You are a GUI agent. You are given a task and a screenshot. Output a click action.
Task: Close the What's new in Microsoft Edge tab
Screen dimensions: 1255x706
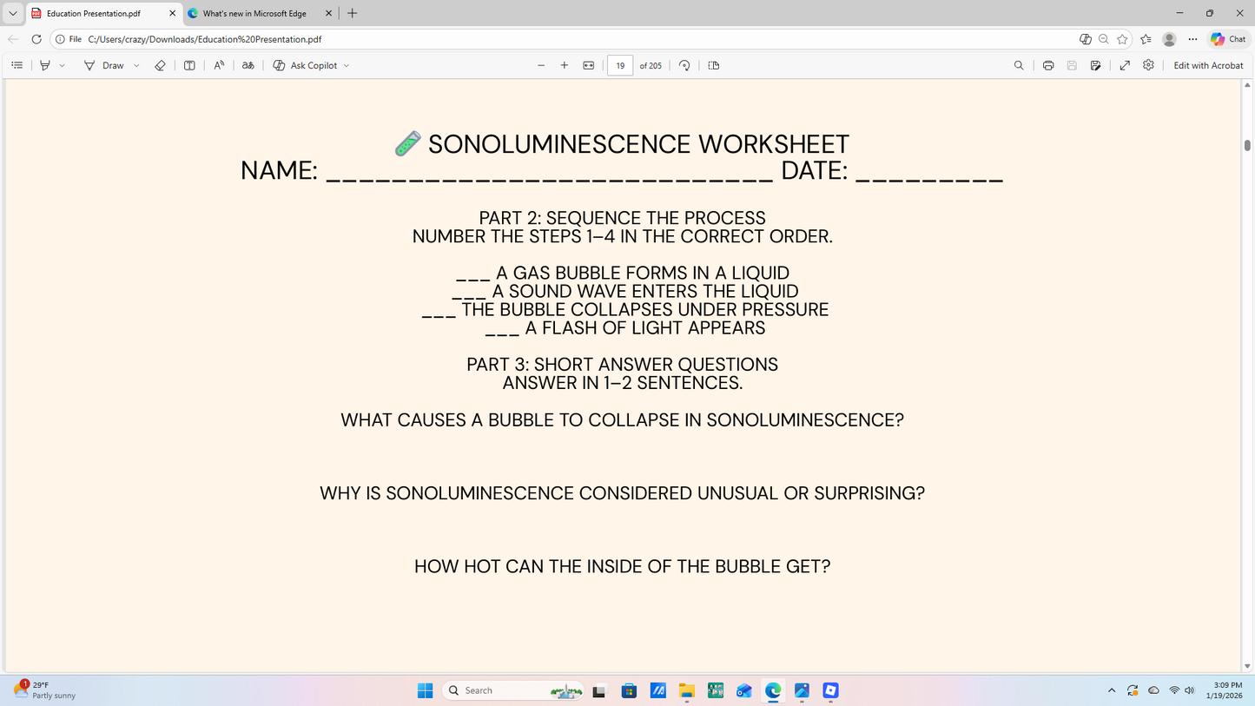pos(328,14)
